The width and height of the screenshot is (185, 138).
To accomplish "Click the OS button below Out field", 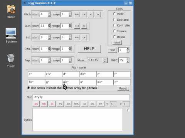I will (36, 104).
